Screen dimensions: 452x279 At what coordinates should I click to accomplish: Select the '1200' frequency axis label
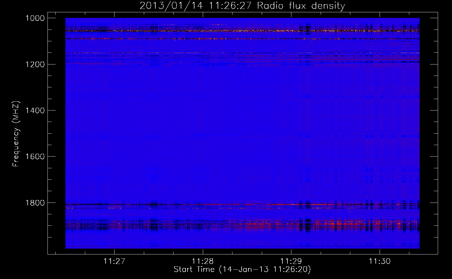tap(35, 64)
